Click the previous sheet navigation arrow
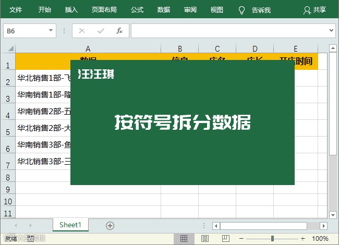The image size is (339, 245). [x=16, y=226]
